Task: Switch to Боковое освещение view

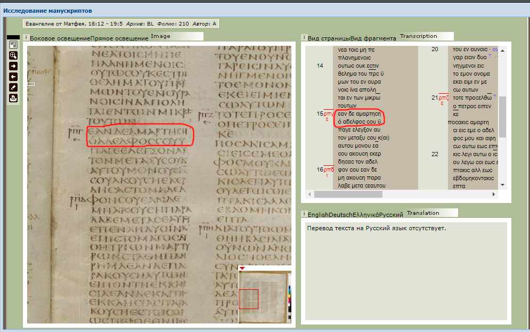Action: [x=60, y=38]
